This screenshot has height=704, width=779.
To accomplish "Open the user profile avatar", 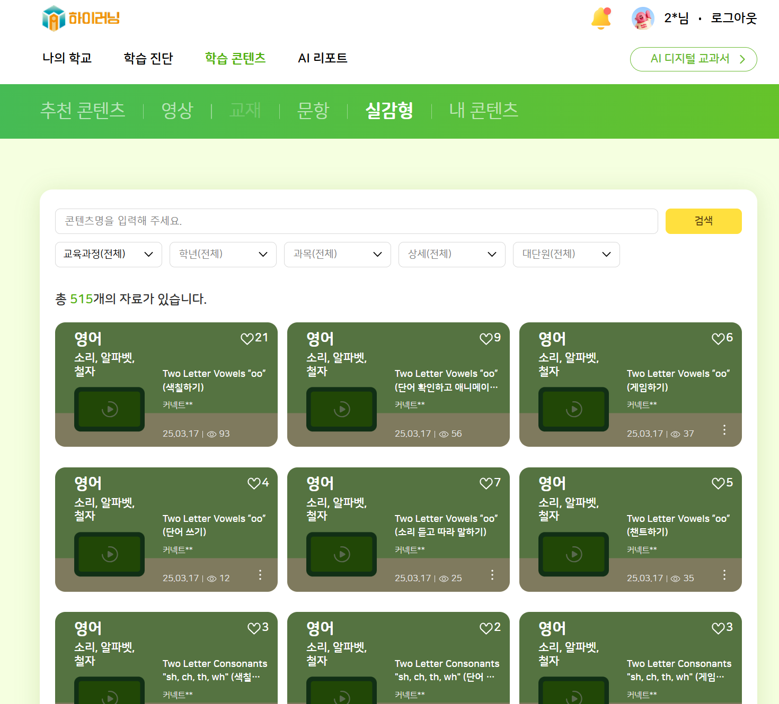I will point(642,19).
